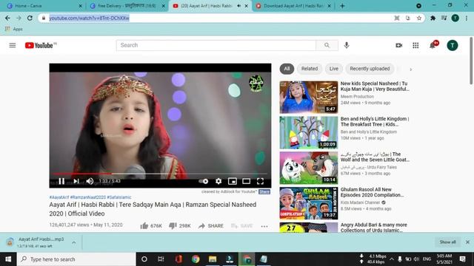
Task: Open Task View on the taskbar
Action: click(x=161, y=259)
